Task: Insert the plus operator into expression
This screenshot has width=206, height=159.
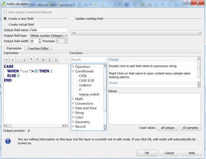Action: pyautogui.click(x=13, y=60)
